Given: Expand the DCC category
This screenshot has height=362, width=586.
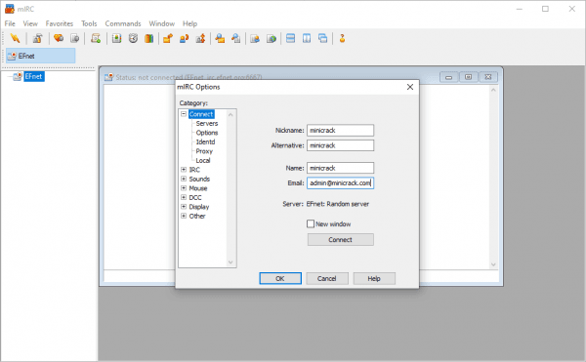Looking at the screenshot, I should click(x=184, y=197).
